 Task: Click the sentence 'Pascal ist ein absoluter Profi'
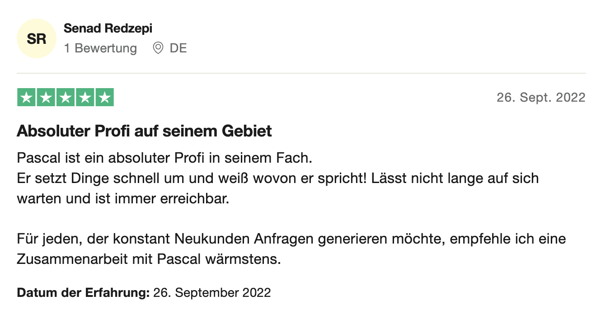click(x=164, y=159)
